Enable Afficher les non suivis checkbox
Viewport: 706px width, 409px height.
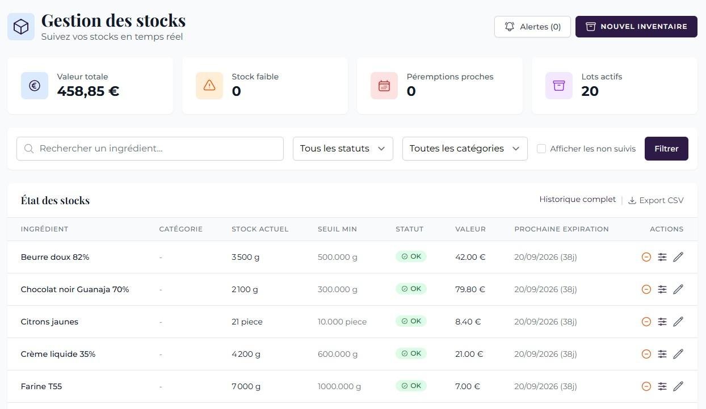tap(541, 149)
